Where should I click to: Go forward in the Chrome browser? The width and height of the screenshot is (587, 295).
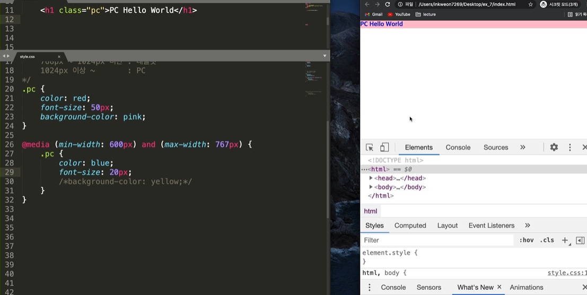(x=377, y=4)
